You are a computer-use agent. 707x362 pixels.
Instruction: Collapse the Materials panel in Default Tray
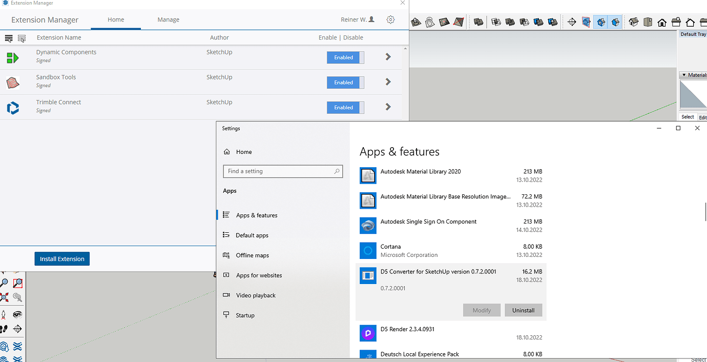(683, 75)
